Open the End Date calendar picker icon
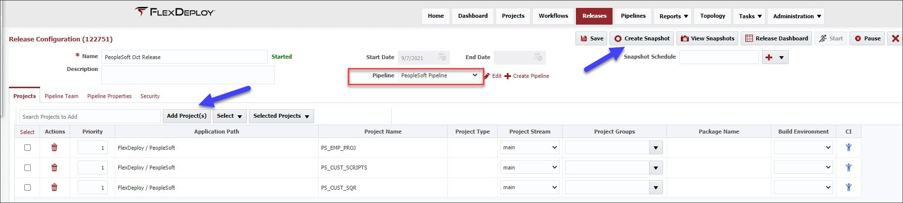Viewport: 903px width, 203px height. [538, 57]
